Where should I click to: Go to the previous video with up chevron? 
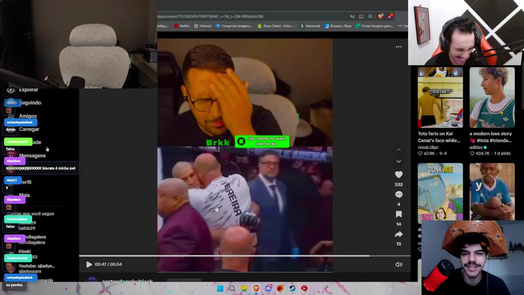pyautogui.click(x=399, y=150)
